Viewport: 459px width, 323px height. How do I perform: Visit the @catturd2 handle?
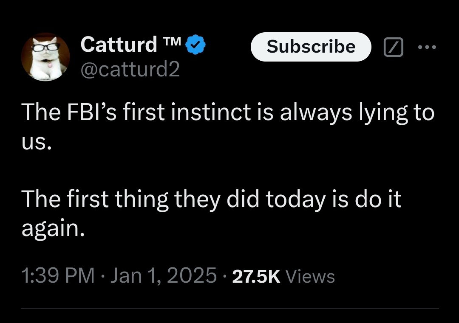(x=130, y=70)
